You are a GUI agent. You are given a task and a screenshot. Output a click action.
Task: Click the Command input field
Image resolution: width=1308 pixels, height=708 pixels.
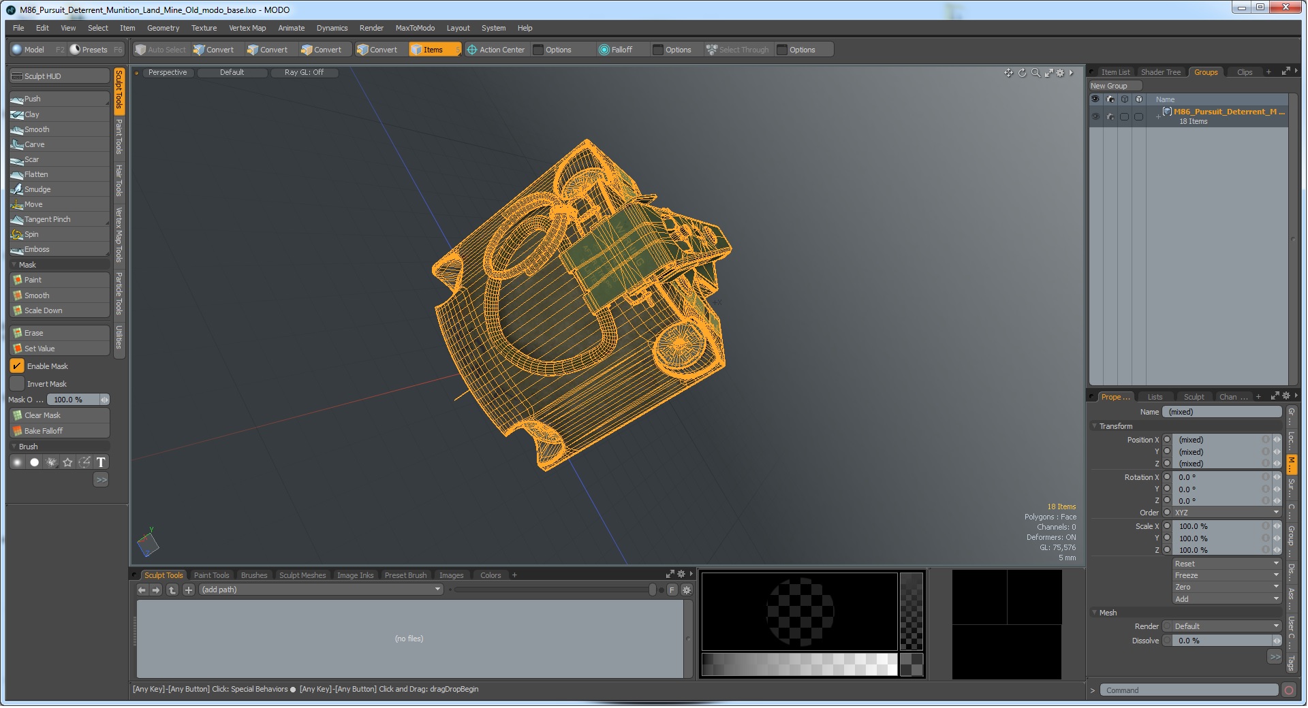coord(1188,690)
